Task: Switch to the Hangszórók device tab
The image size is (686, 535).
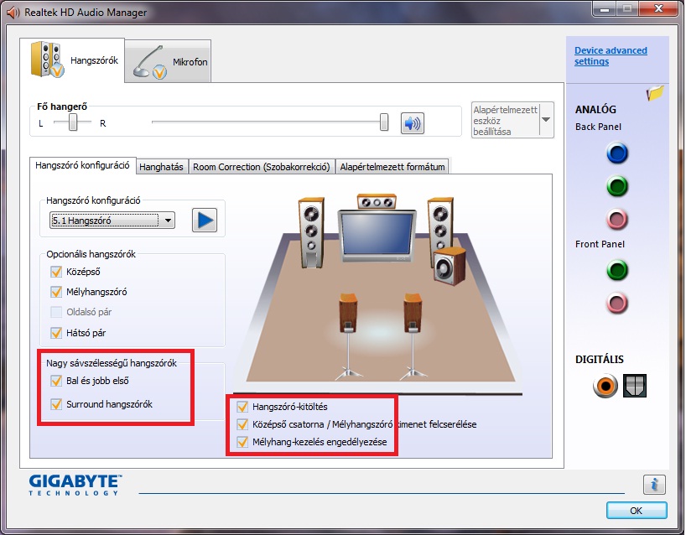Action: coord(73,60)
